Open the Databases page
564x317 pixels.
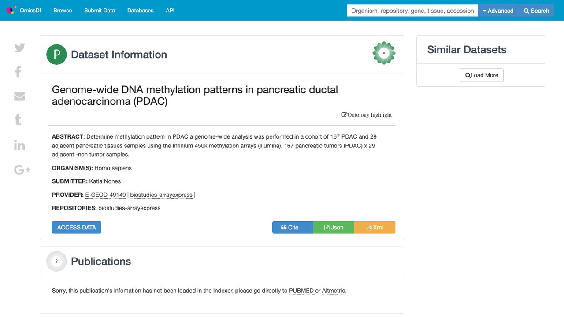[x=140, y=10]
